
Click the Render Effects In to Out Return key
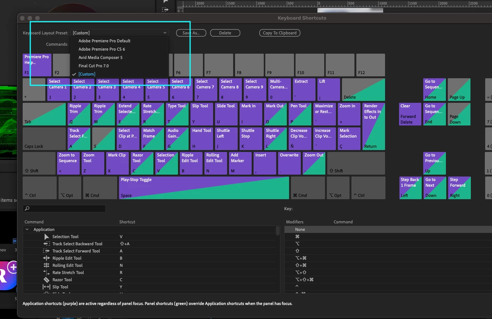pos(374,127)
